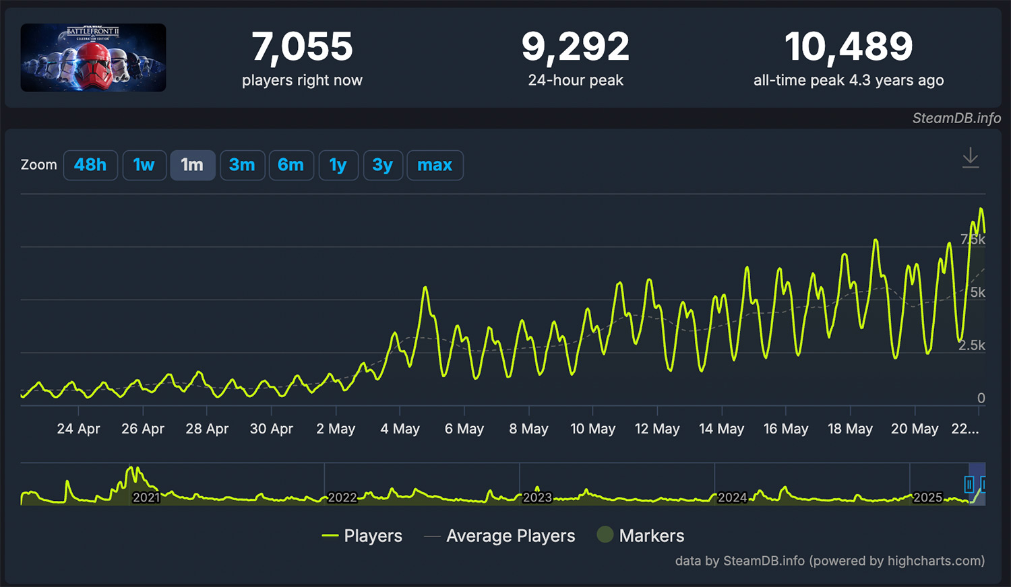
Task: Click the right navigator range handle
Action: click(984, 484)
